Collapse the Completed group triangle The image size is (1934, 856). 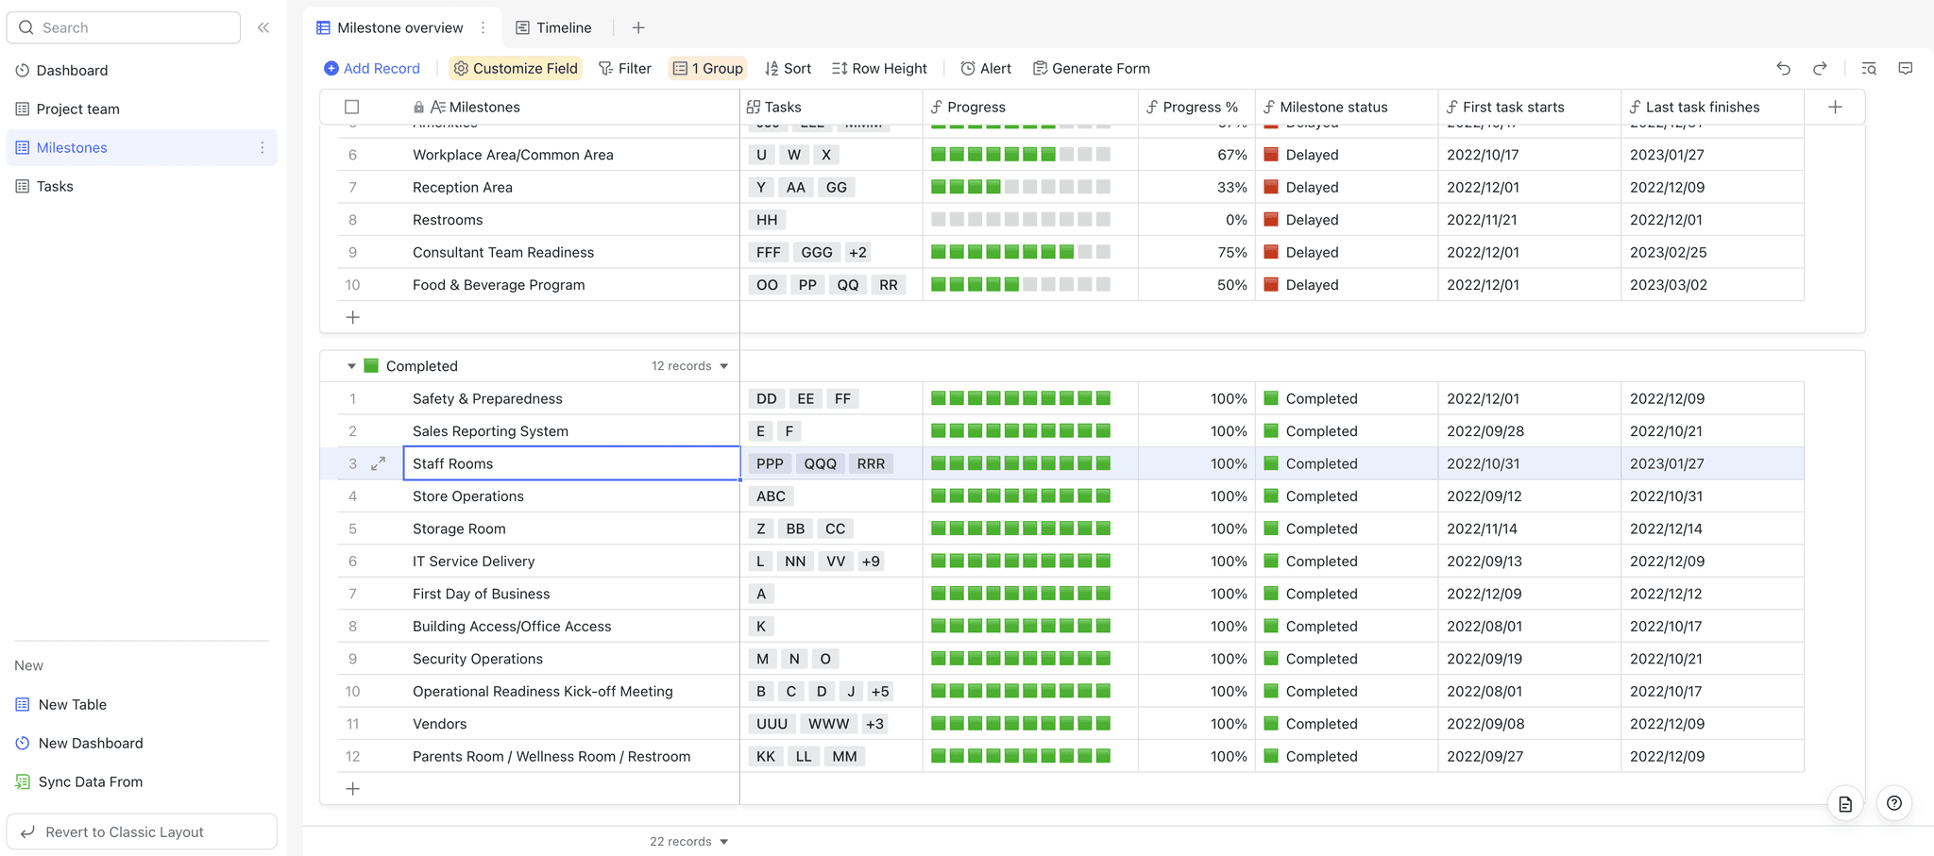pyautogui.click(x=351, y=366)
